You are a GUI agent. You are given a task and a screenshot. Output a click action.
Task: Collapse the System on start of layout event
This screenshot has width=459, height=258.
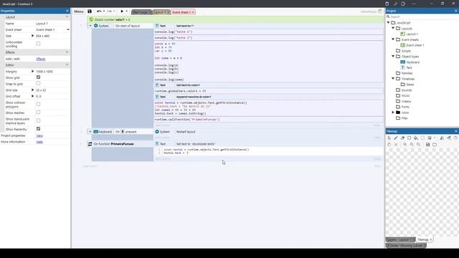tap(90, 26)
